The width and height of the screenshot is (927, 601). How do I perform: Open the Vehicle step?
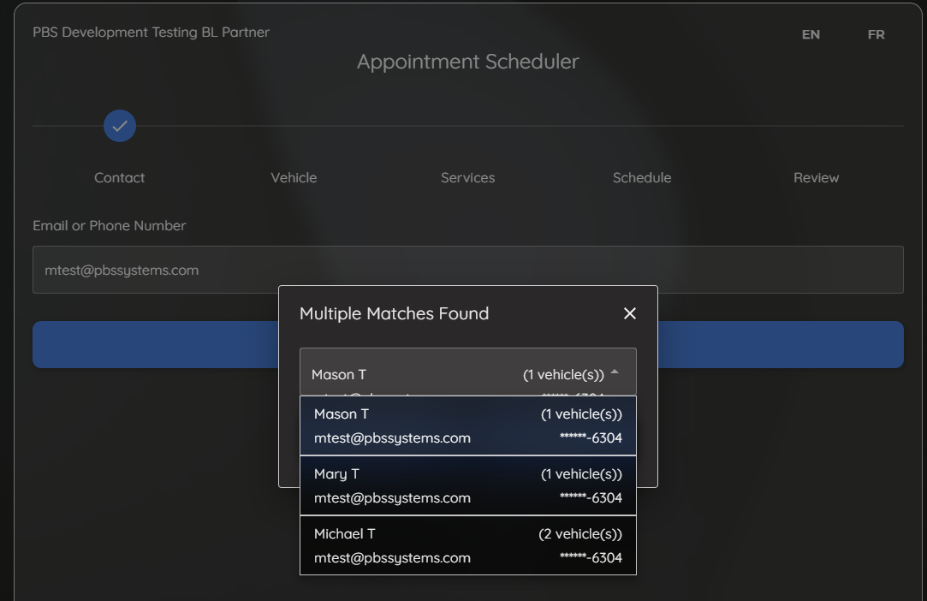pos(294,178)
